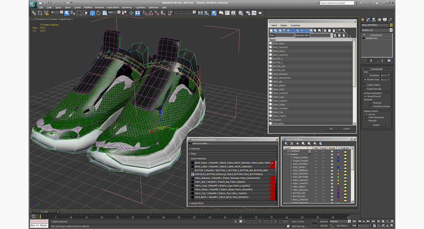Toggle the 3D Snaps icon

click(145, 13)
